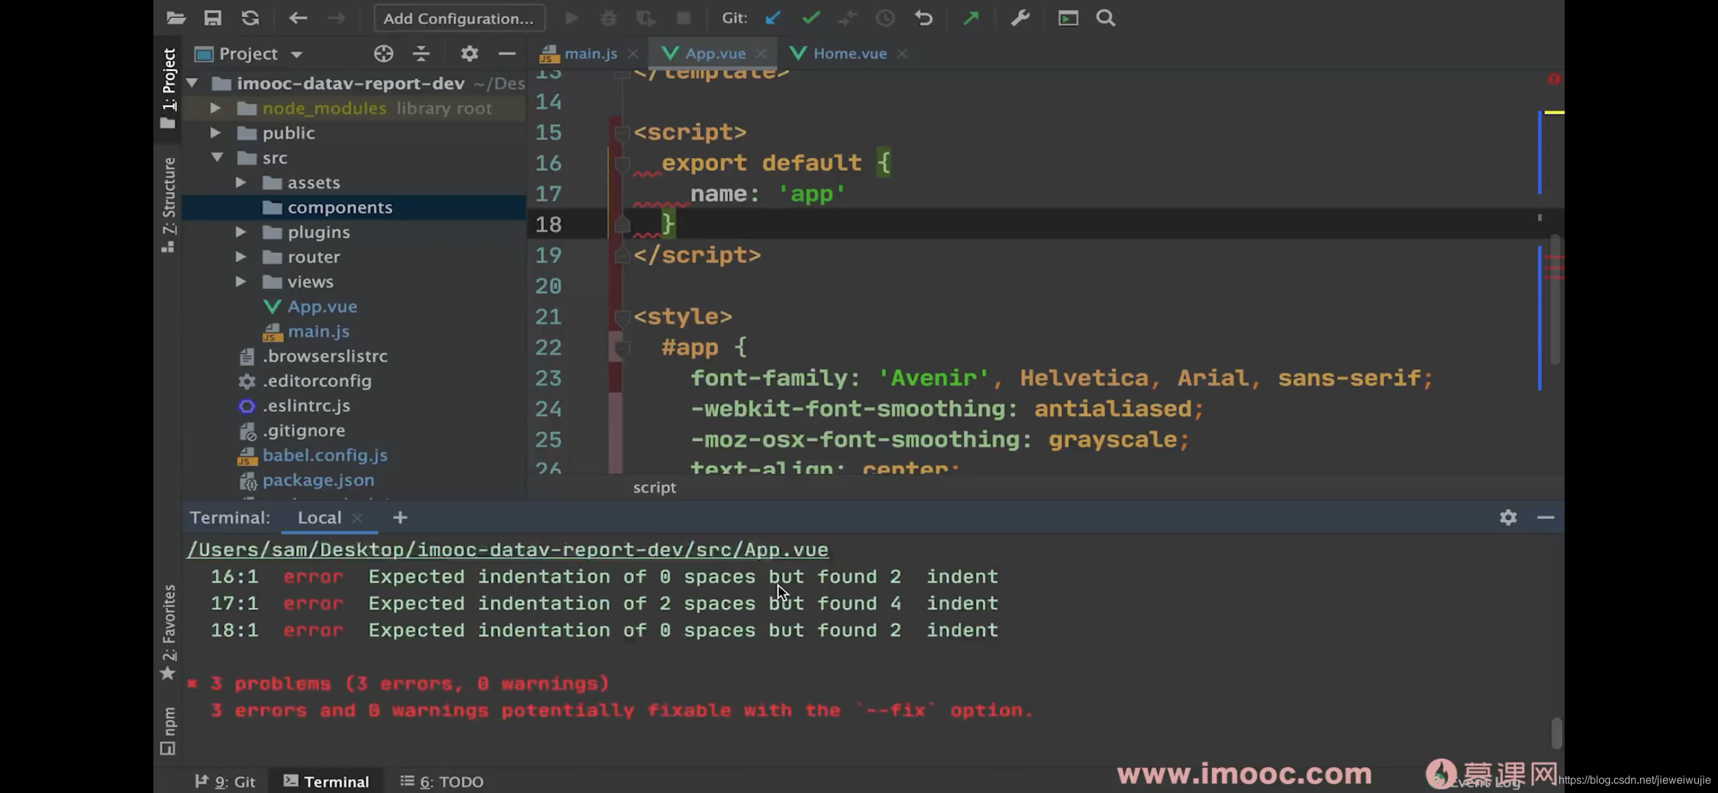
Task: Open the 6: TODO tool window
Action: click(442, 781)
